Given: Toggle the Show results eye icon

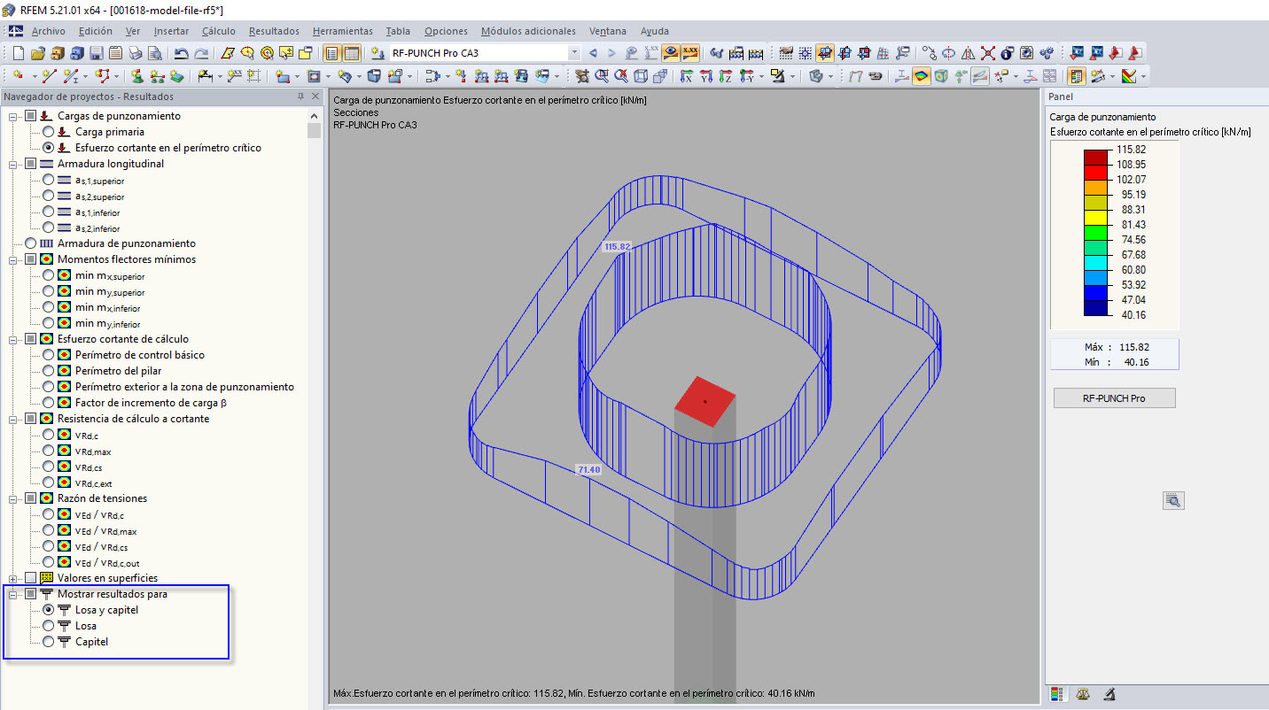Looking at the screenshot, I should (671, 53).
